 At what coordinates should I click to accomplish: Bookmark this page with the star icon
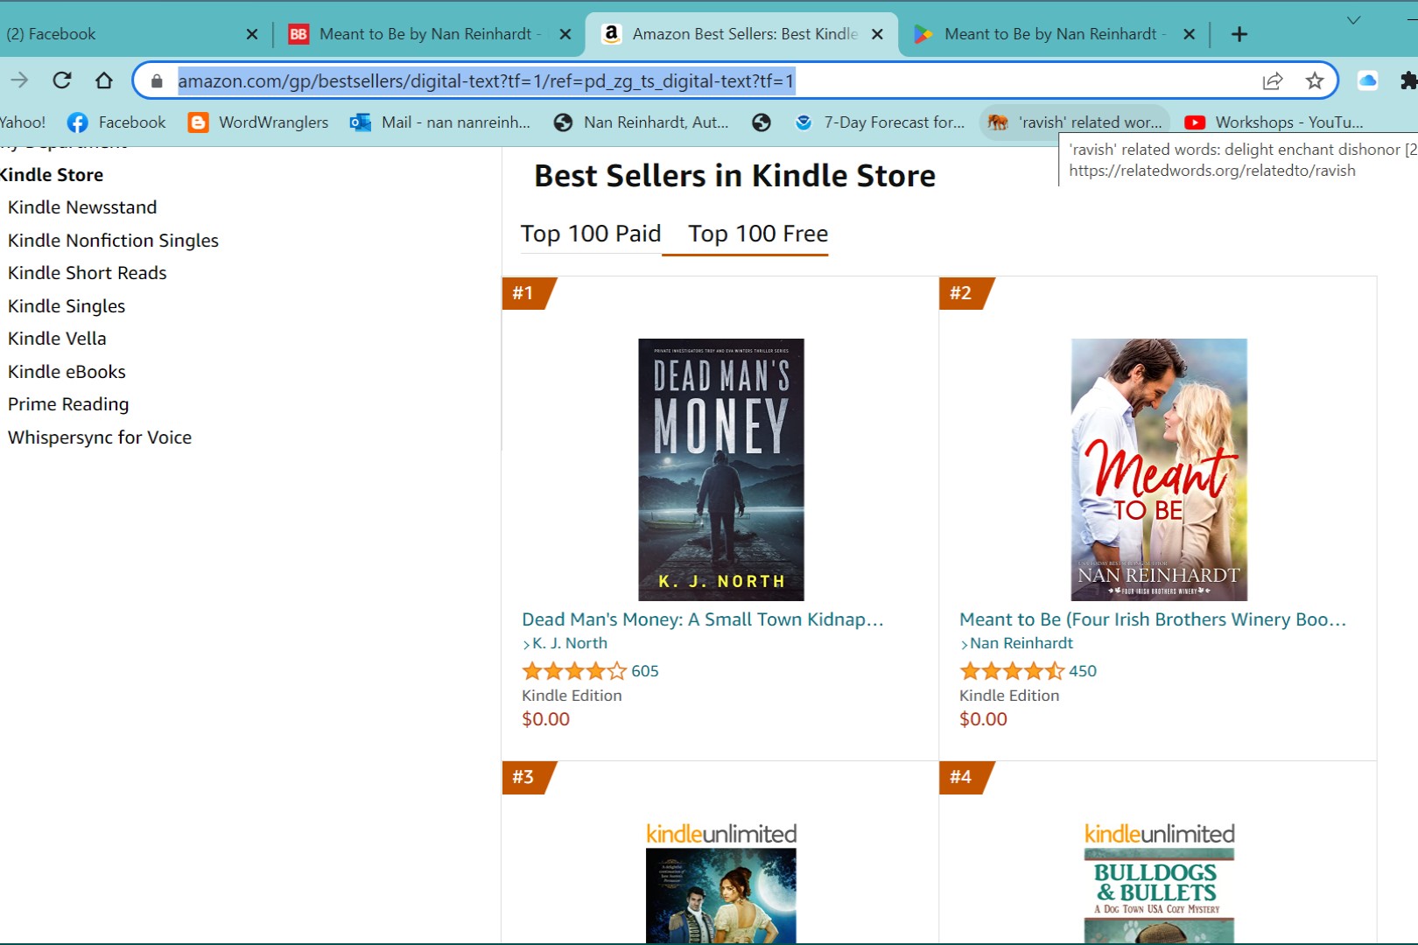pos(1315,81)
